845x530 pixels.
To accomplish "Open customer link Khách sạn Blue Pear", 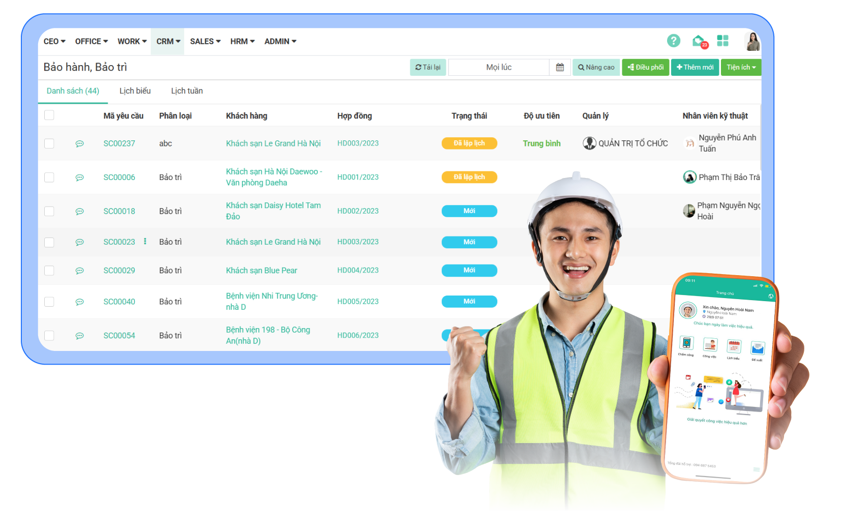I will pyautogui.click(x=261, y=271).
